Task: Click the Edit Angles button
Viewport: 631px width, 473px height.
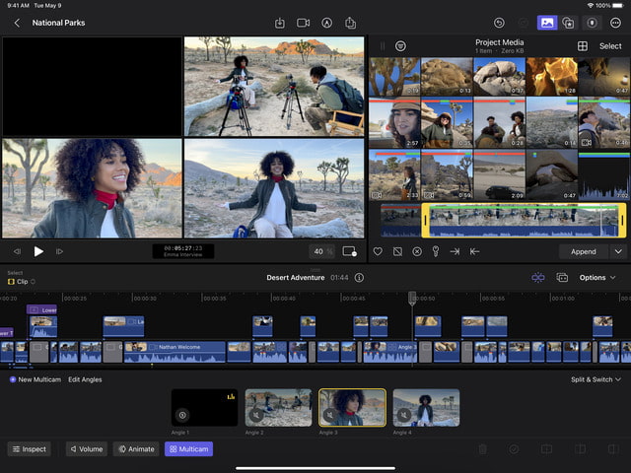Action: tap(85, 379)
